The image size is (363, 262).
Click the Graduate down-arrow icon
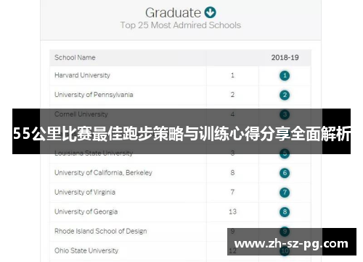[210, 12]
